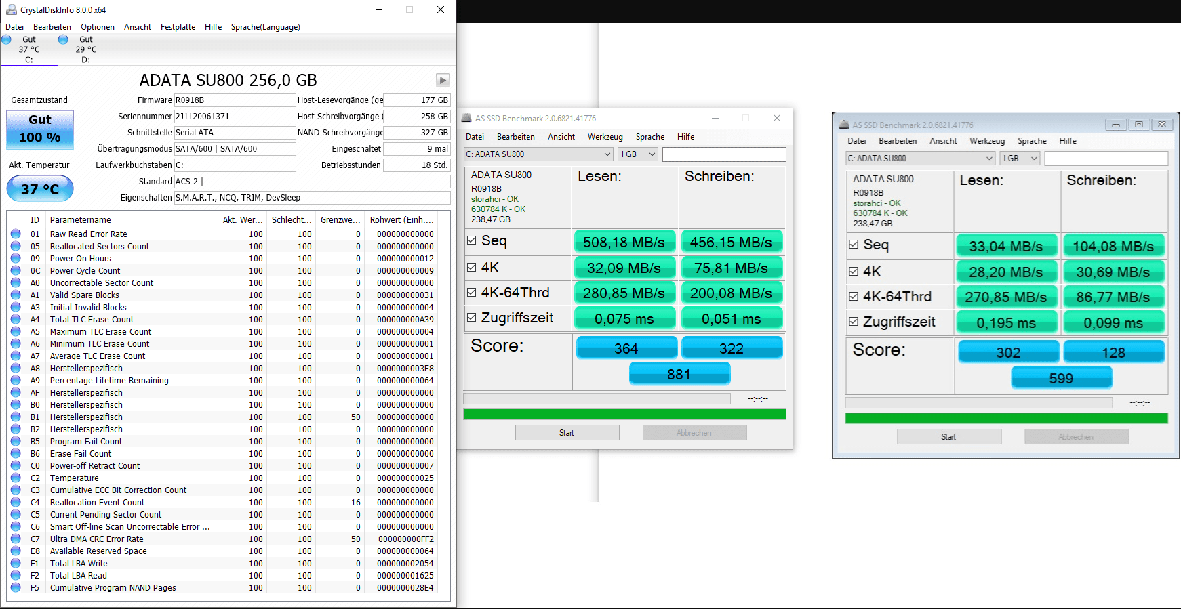Viewport: 1181px width, 609px height.
Task: Open Festplatte menu in CrystalDiskInfo
Action: [x=178, y=27]
